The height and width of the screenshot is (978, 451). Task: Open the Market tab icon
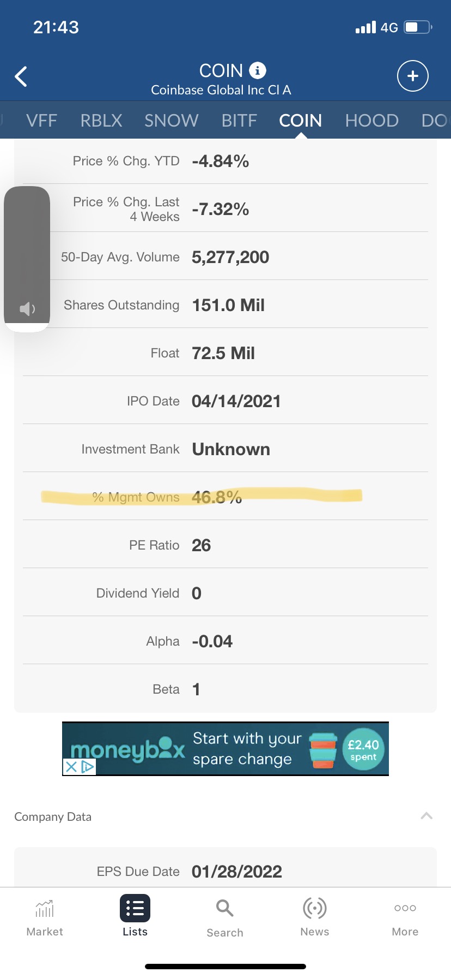[x=45, y=909]
